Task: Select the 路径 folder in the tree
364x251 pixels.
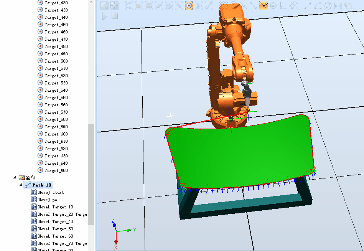Action: pyautogui.click(x=31, y=178)
